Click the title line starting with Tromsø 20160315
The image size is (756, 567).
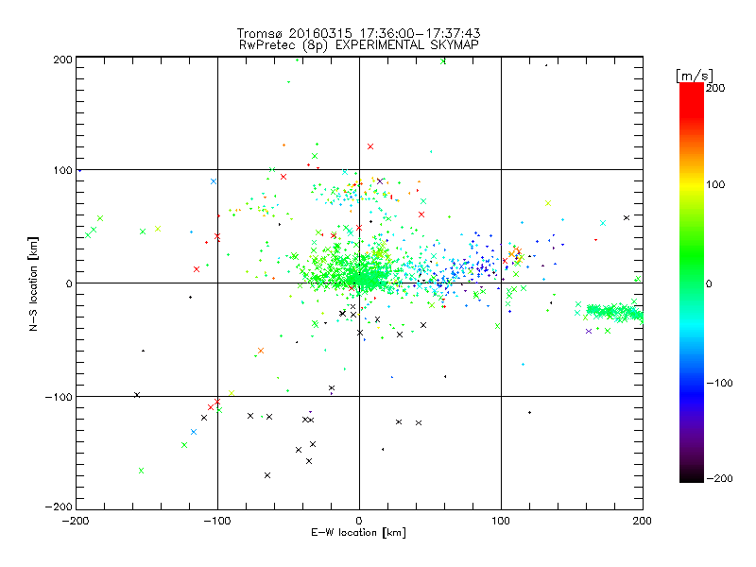point(358,33)
